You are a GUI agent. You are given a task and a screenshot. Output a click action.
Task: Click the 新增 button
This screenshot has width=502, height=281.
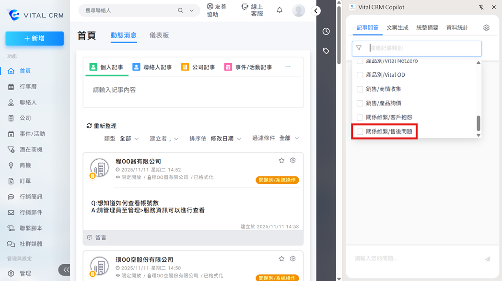[35, 38]
